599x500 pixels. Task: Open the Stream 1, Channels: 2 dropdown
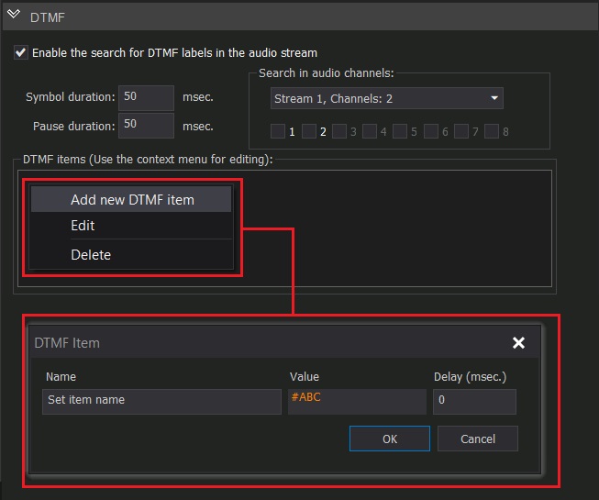pos(386,98)
